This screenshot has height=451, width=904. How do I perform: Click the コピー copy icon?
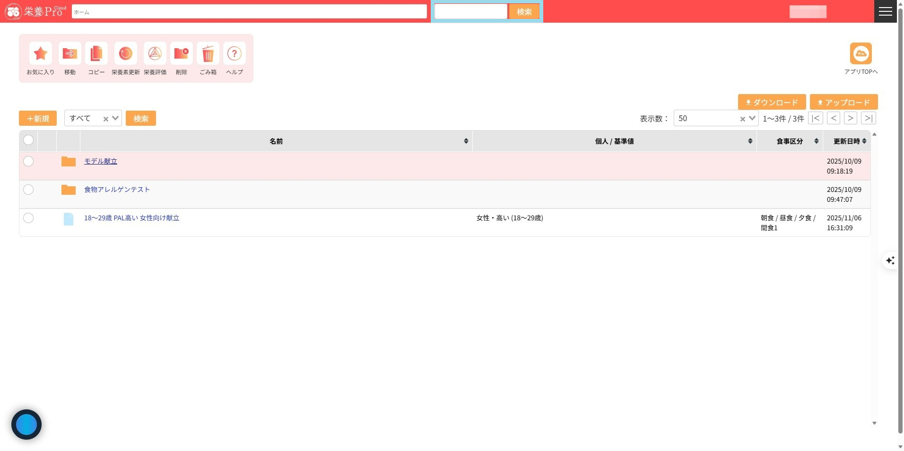[96, 54]
